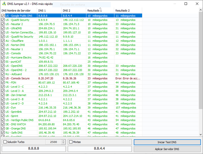203x154 pixels.
Task: Click the vertical scrollbar thumb
Action: (201, 60)
